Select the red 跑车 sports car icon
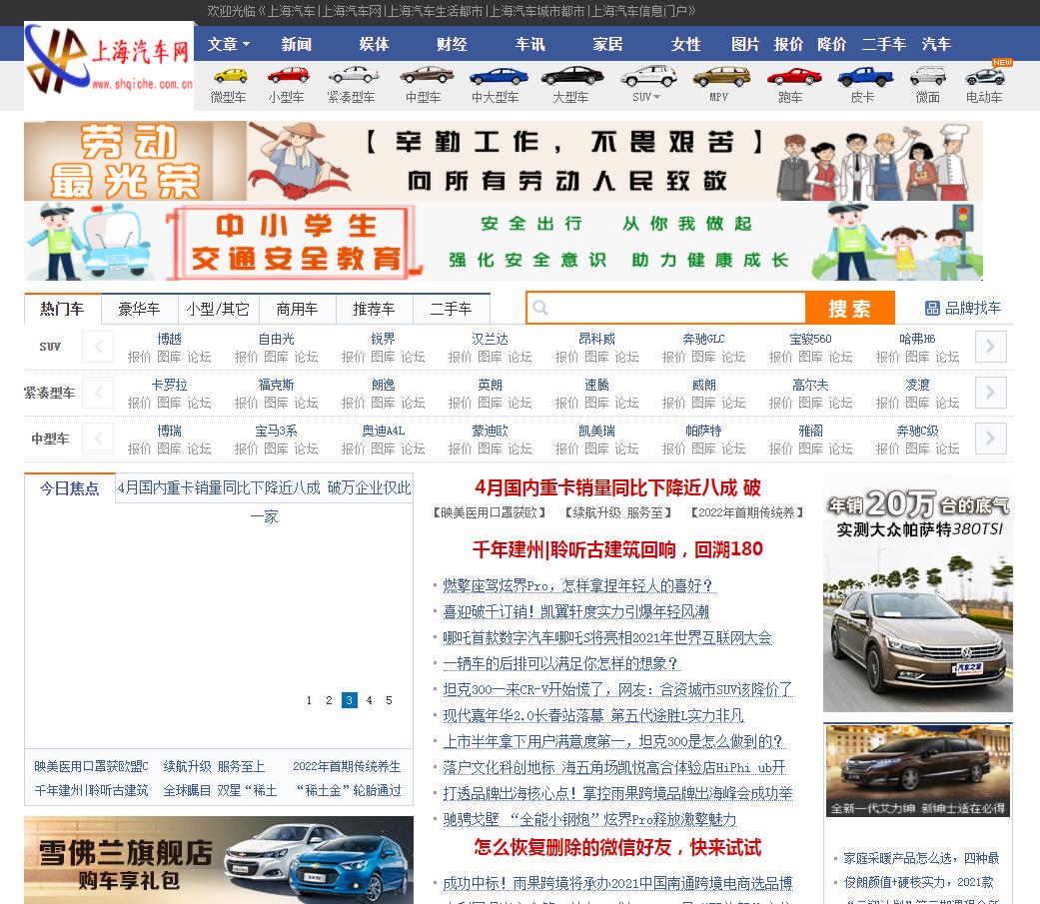 coord(794,76)
